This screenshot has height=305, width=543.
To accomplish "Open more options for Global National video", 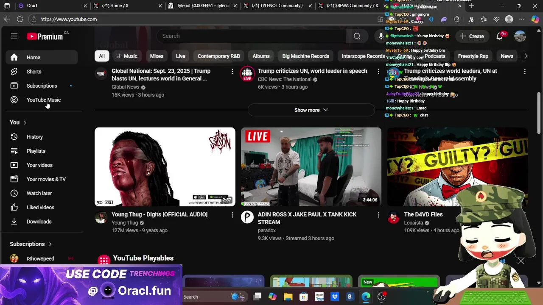I will [232, 72].
